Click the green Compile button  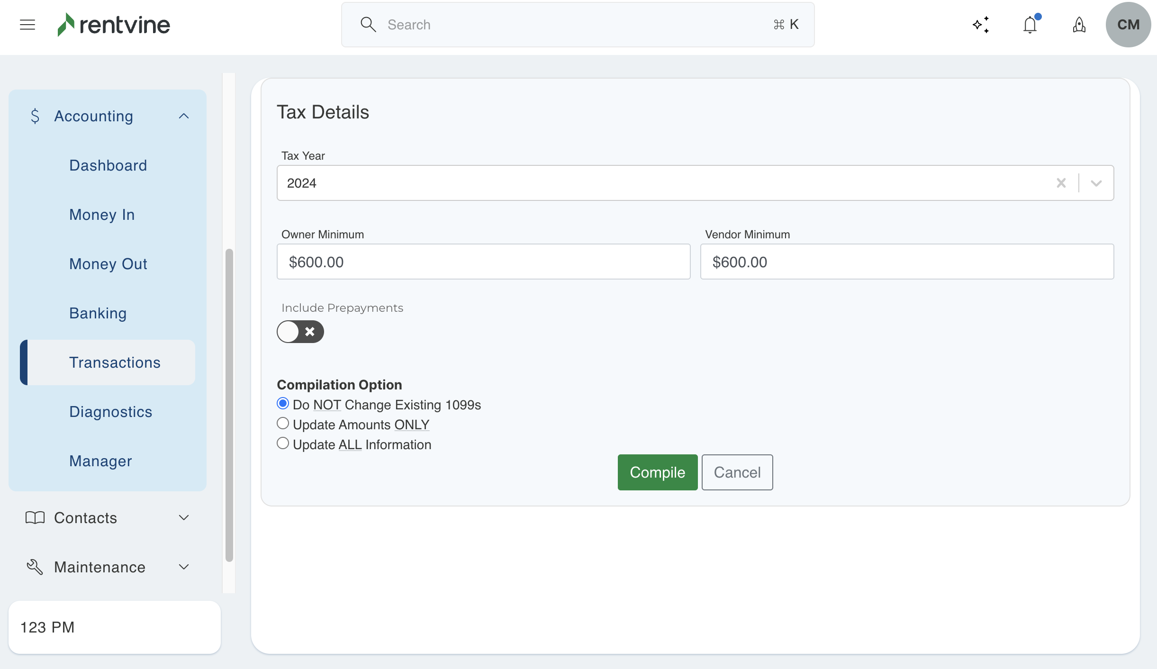click(657, 472)
